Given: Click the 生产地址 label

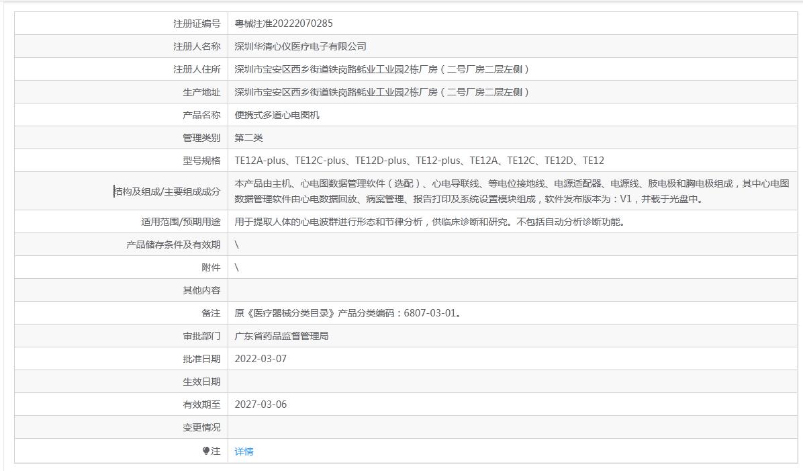Looking at the screenshot, I should (x=201, y=92).
